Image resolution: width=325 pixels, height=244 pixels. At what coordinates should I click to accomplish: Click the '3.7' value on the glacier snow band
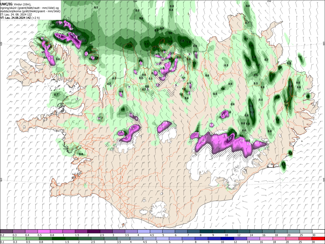(229, 139)
